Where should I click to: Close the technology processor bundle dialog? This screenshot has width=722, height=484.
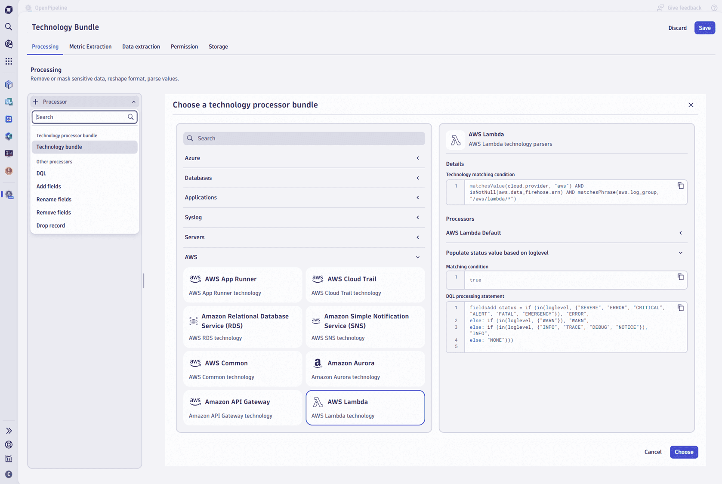691,105
